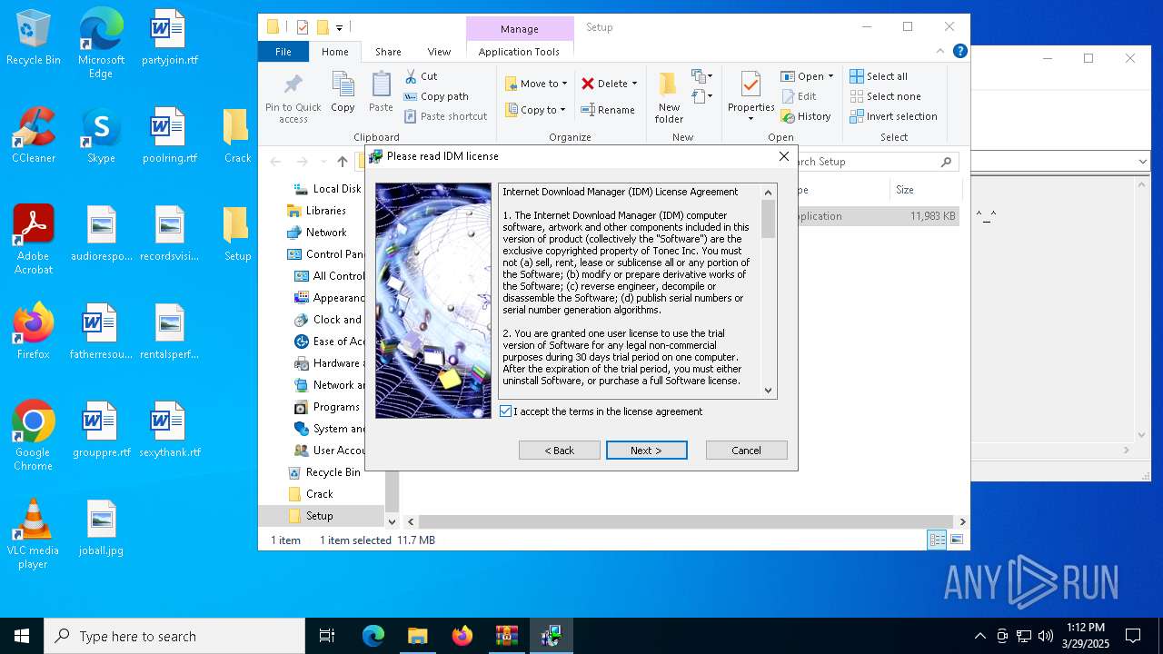Expand Open dropdown arrow in ribbon
Screen dimensions: 1163x654
pos(830,76)
